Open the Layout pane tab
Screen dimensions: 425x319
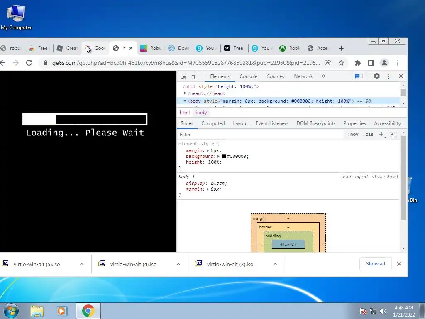240,123
